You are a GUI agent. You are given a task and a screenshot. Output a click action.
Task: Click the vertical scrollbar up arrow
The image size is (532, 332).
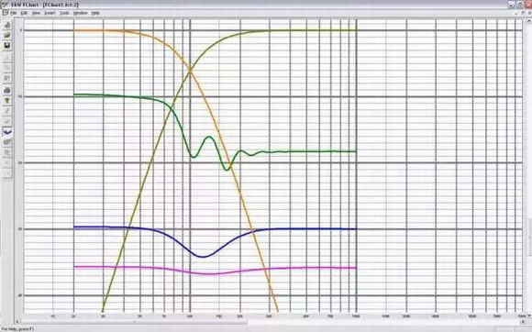[529, 22]
